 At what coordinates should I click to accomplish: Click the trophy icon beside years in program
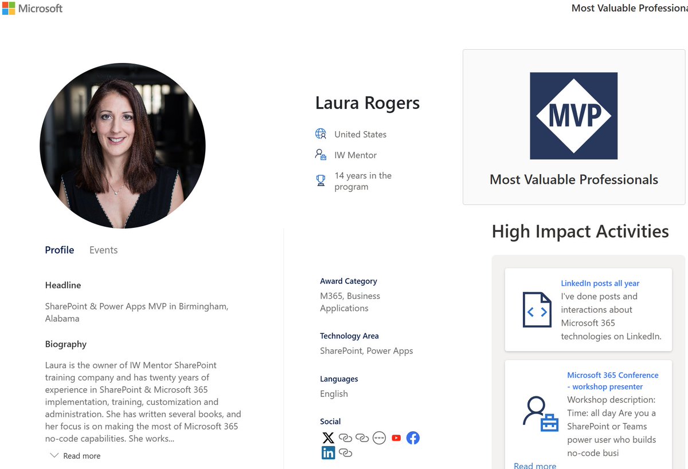pyautogui.click(x=320, y=180)
